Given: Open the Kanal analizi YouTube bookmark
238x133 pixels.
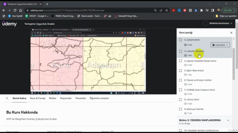Looking at the screenshot, I should 89,16.
